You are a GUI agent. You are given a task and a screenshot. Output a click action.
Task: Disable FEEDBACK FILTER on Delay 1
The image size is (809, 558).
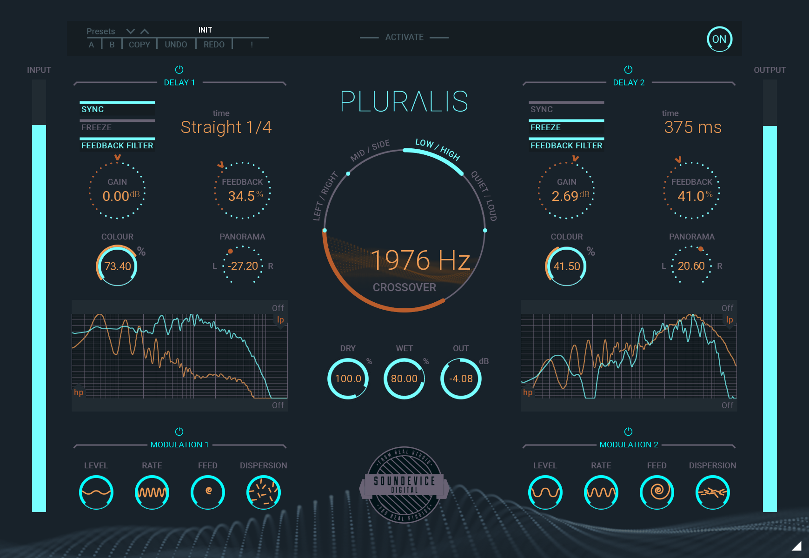click(117, 145)
